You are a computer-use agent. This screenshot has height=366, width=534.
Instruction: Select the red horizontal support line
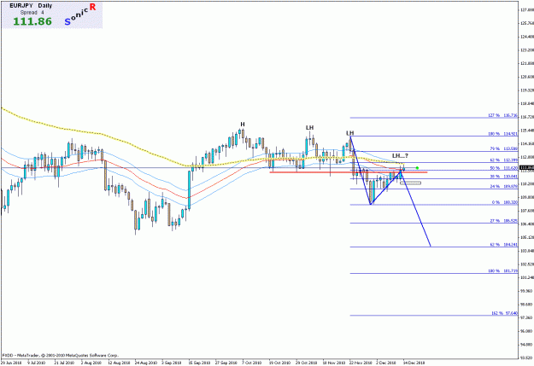pos(348,172)
